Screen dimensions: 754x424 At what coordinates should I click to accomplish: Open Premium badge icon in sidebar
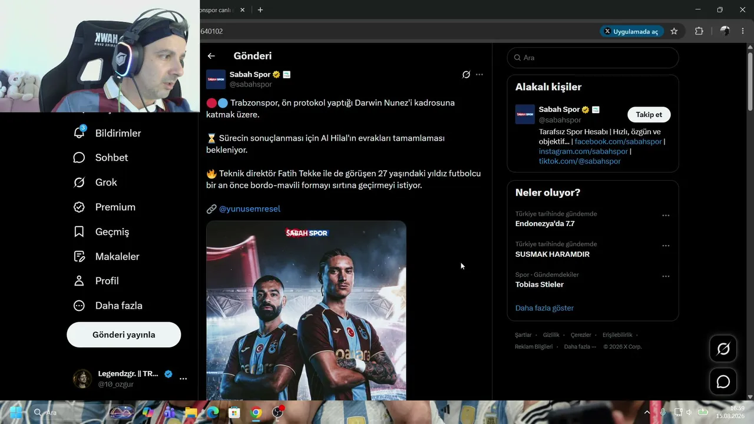(x=79, y=207)
